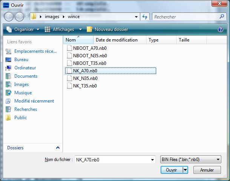Open the Ouvrir button split arrow
The width and height of the screenshot is (230, 181).
point(185,170)
